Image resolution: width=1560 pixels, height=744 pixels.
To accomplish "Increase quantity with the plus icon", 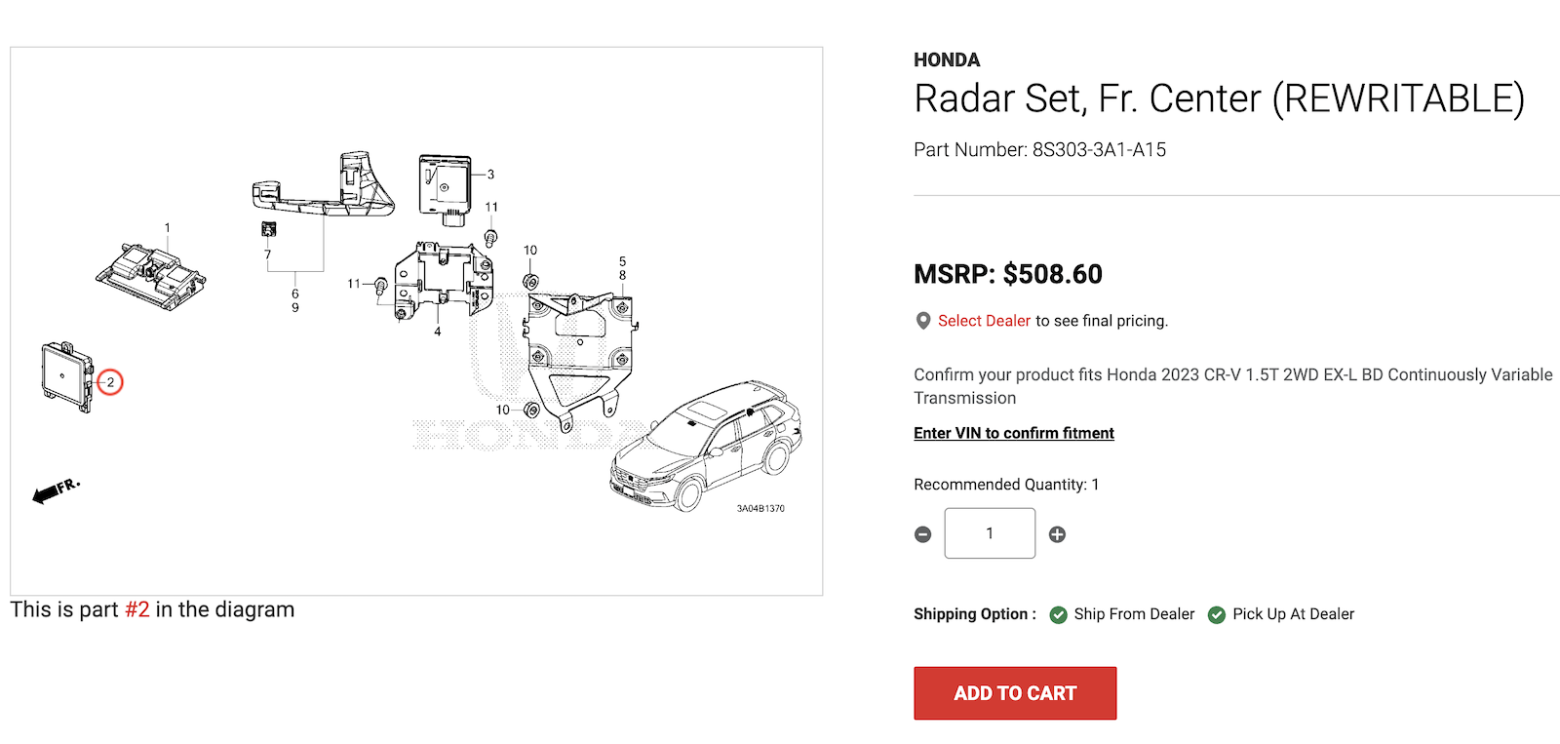I will [x=1057, y=534].
